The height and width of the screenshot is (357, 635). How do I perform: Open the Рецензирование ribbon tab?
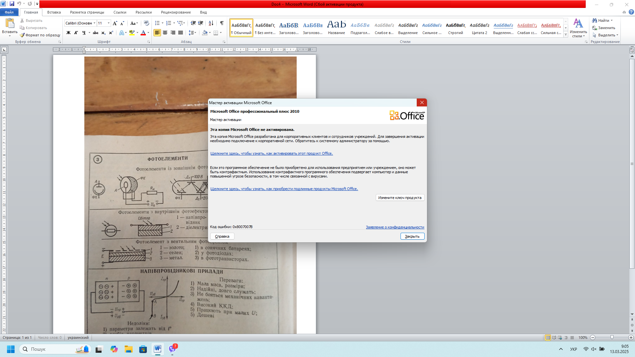[176, 12]
